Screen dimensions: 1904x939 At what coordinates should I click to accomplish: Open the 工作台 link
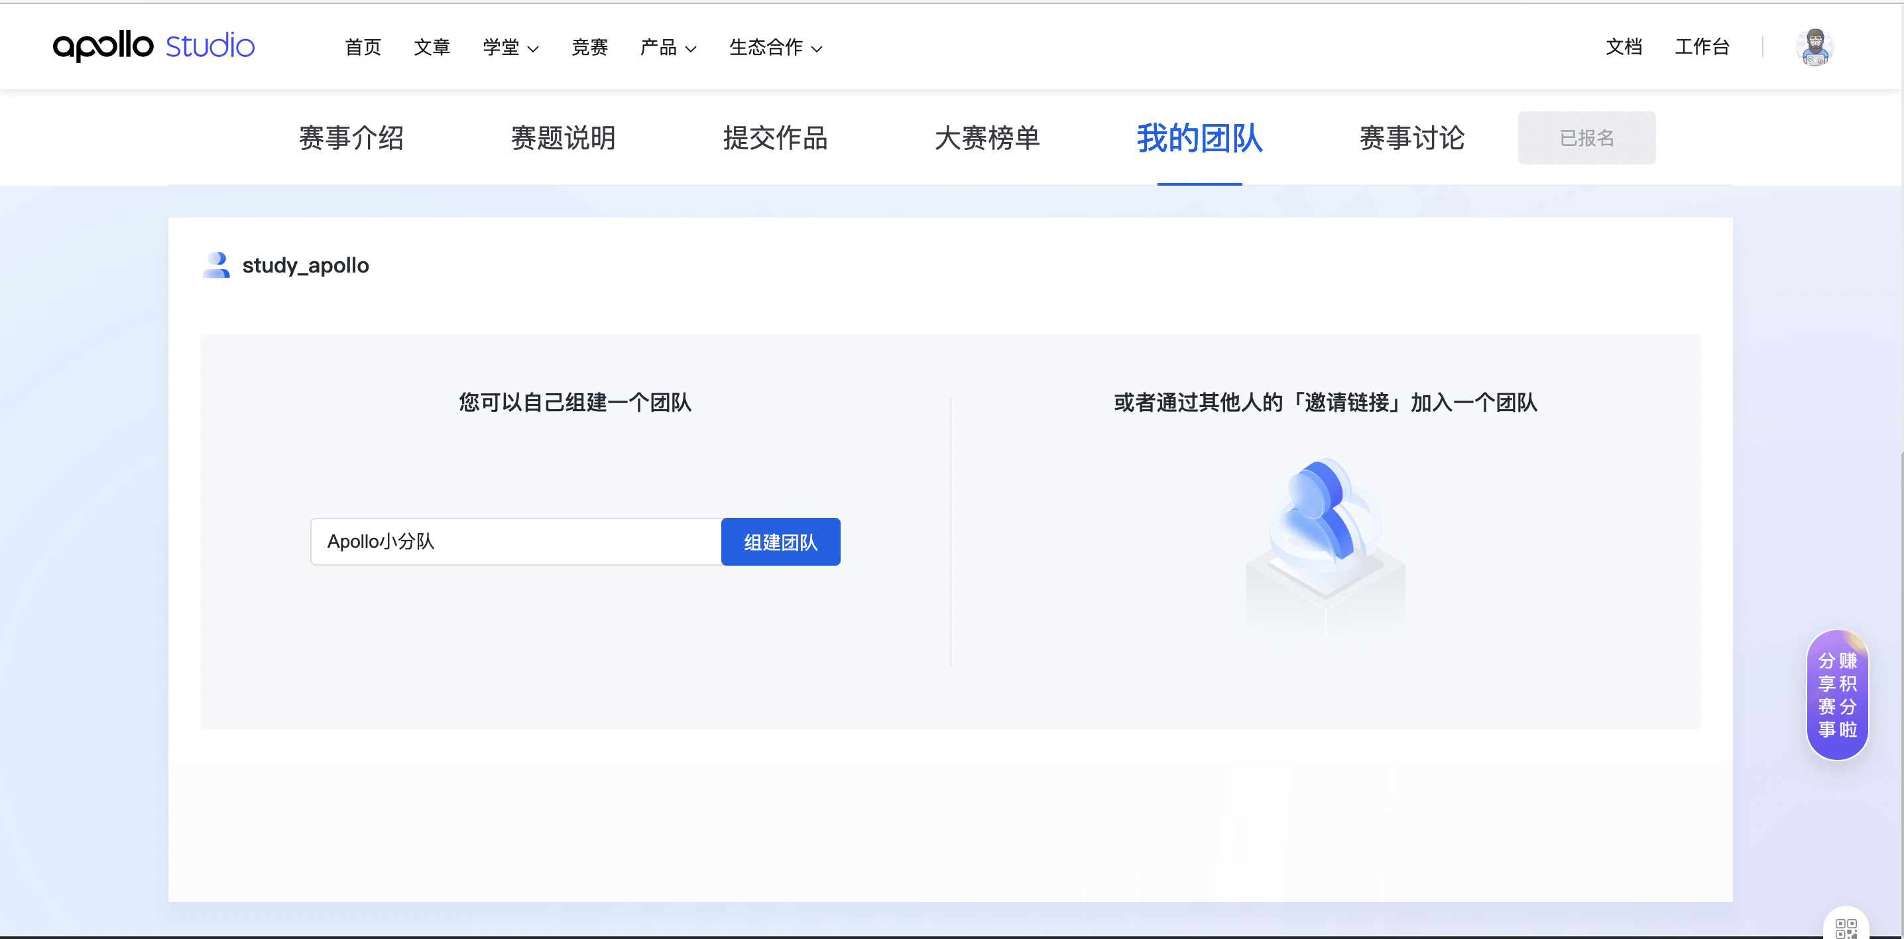click(1702, 47)
